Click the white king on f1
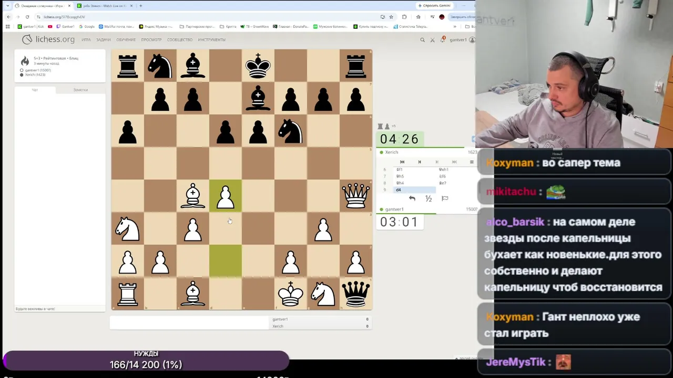The height and width of the screenshot is (378, 673). (291, 293)
